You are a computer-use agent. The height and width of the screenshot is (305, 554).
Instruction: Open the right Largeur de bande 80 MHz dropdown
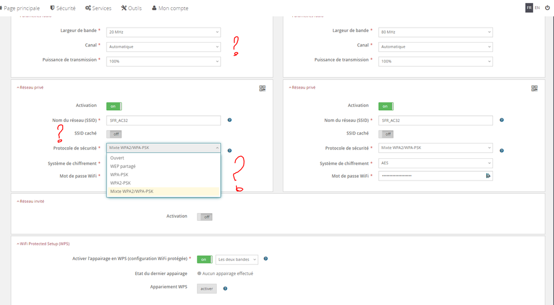coord(435,32)
